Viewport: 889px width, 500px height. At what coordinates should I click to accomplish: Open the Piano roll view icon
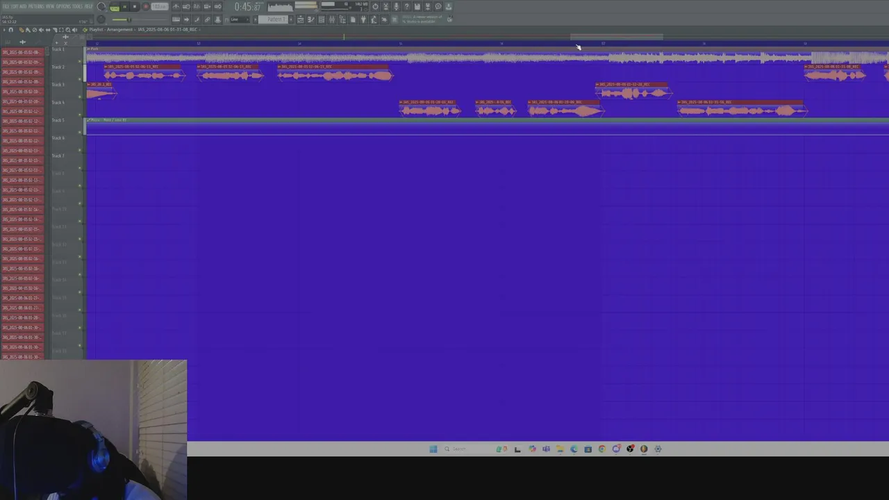coord(311,19)
